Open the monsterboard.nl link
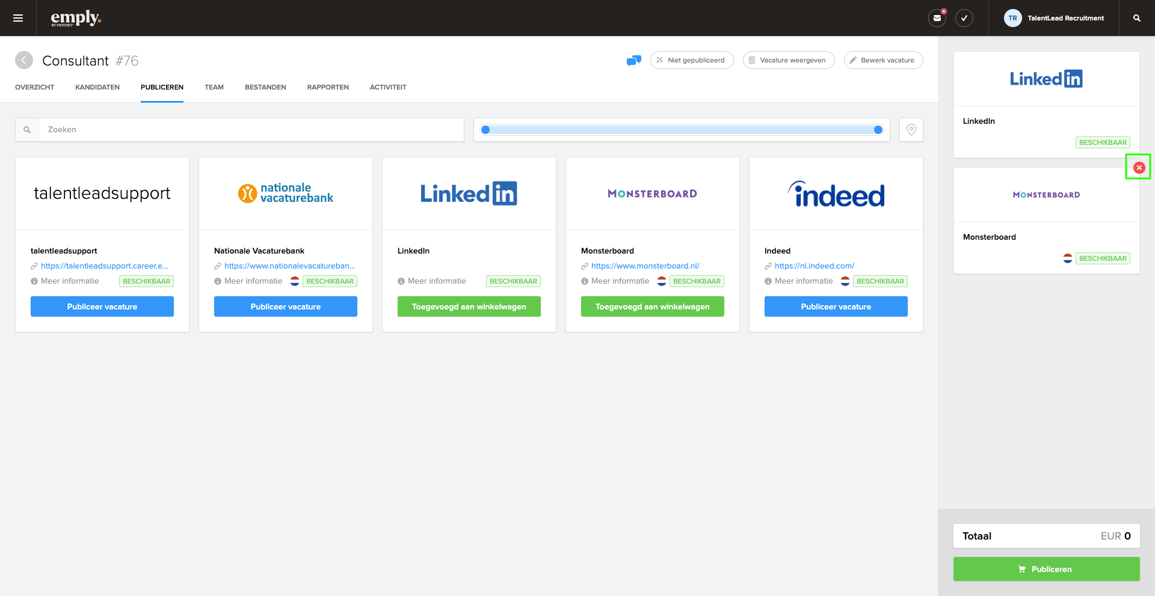The width and height of the screenshot is (1155, 596). click(645, 266)
